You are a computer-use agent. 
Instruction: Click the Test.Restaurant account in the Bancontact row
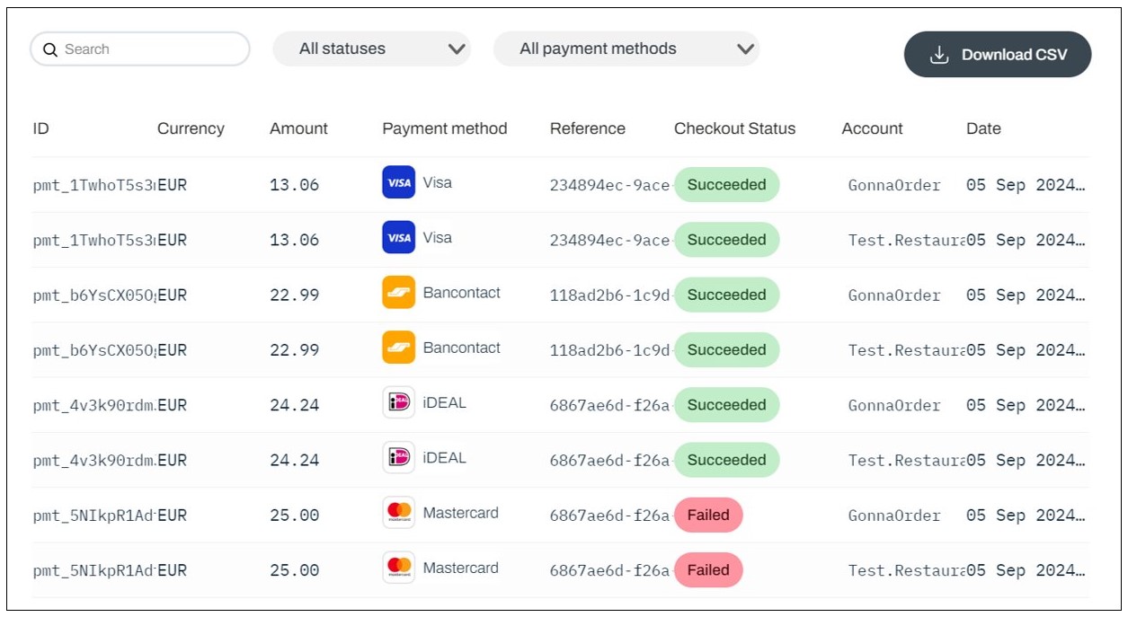click(907, 351)
